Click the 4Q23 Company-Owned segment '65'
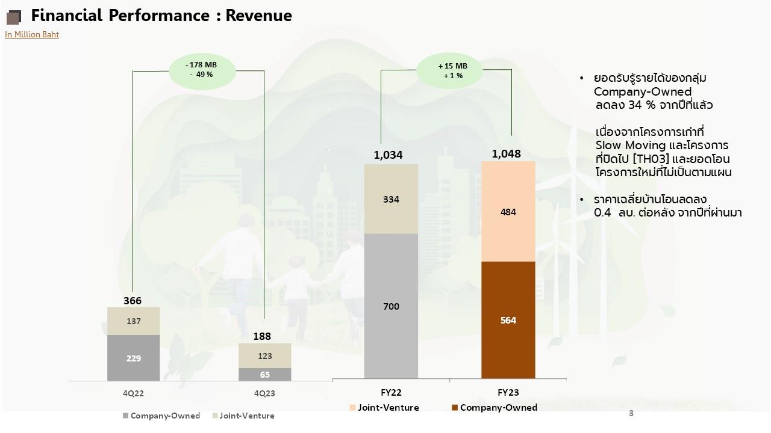Screen dimensions: 771x433 pyautogui.click(x=265, y=374)
